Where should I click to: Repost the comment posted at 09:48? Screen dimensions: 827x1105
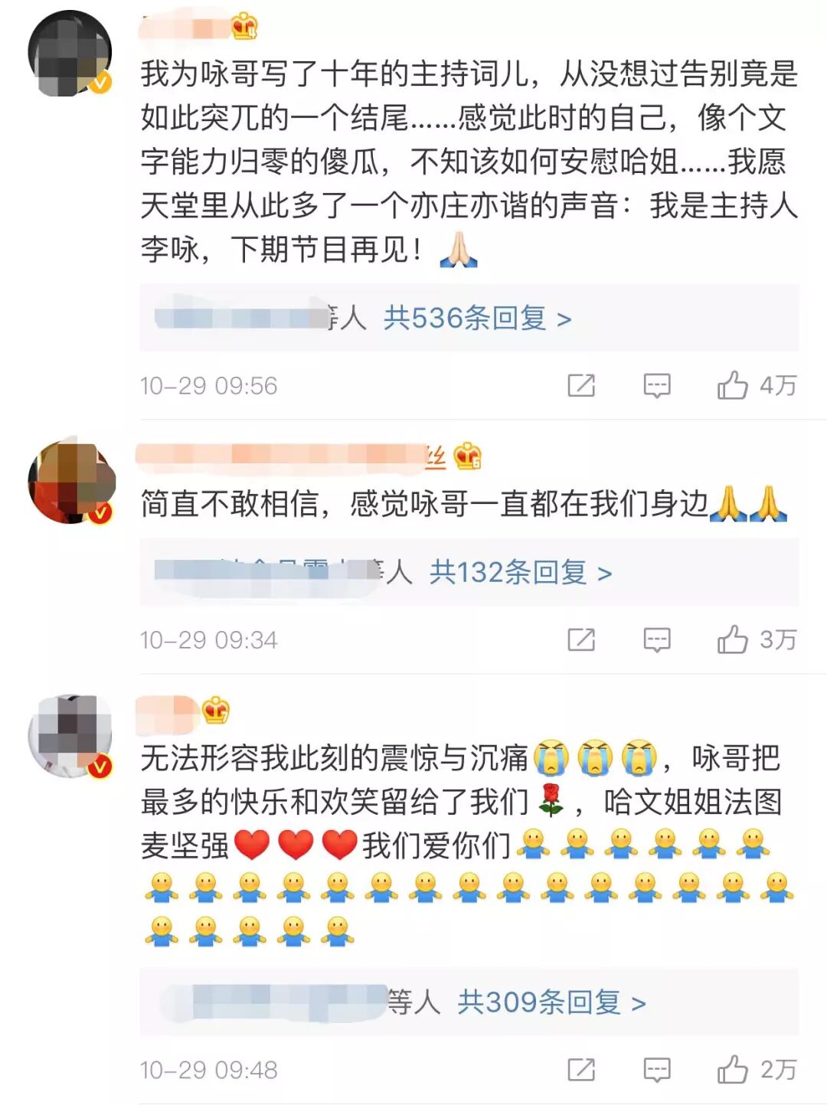coord(581,1070)
